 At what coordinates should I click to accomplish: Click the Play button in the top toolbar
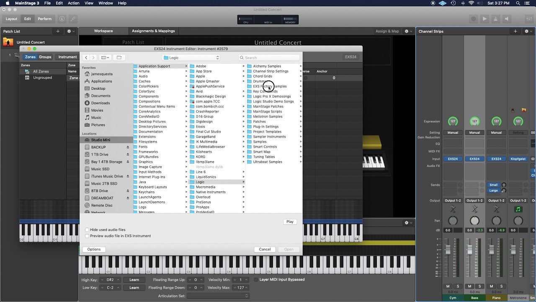484,19
